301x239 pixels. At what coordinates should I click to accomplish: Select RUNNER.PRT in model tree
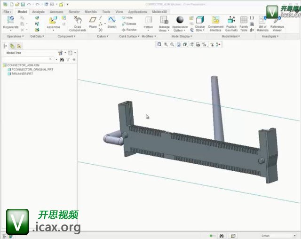click(x=20, y=74)
